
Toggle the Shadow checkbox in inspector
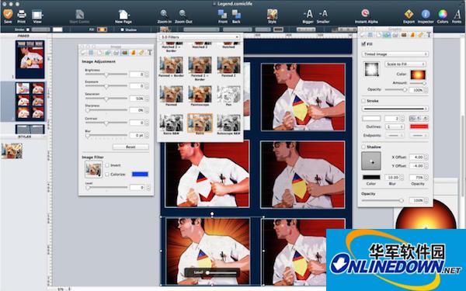coord(363,147)
